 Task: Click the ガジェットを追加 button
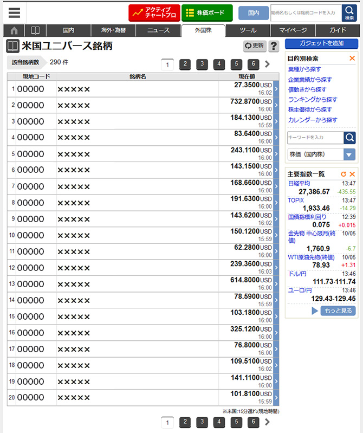321,43
